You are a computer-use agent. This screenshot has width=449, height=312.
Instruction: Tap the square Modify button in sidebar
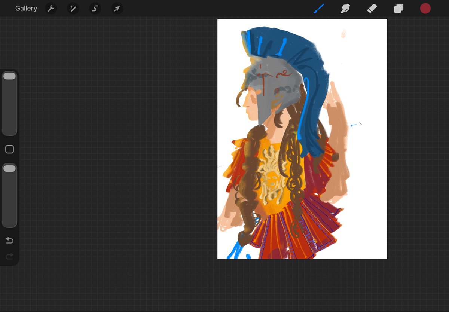pos(9,149)
